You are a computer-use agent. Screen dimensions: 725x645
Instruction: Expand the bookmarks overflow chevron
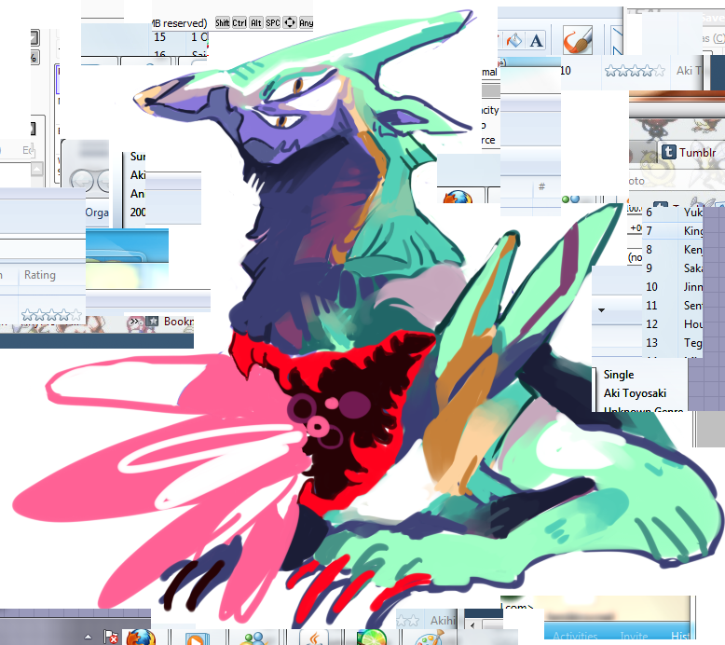pos(134,321)
